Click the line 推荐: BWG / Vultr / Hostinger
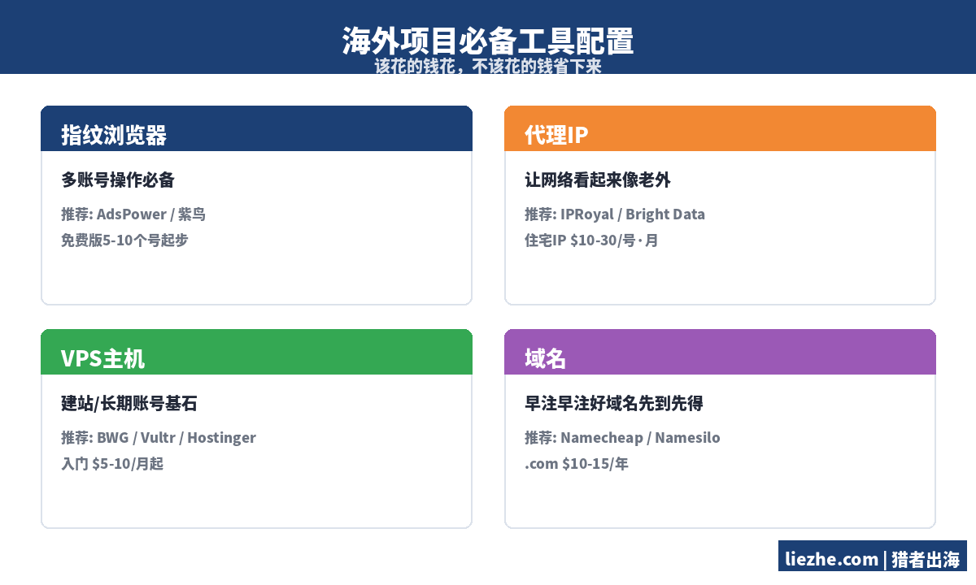Viewport: 976px width, 585px height. pyautogui.click(x=159, y=438)
